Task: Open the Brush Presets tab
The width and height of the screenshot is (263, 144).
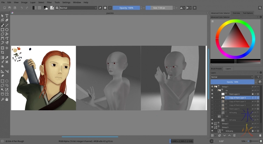Action: pos(216,69)
